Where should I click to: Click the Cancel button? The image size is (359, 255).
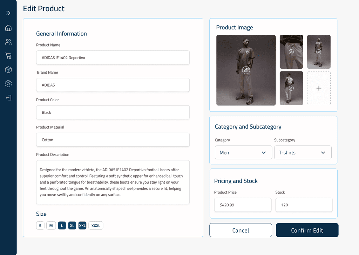coord(241,230)
